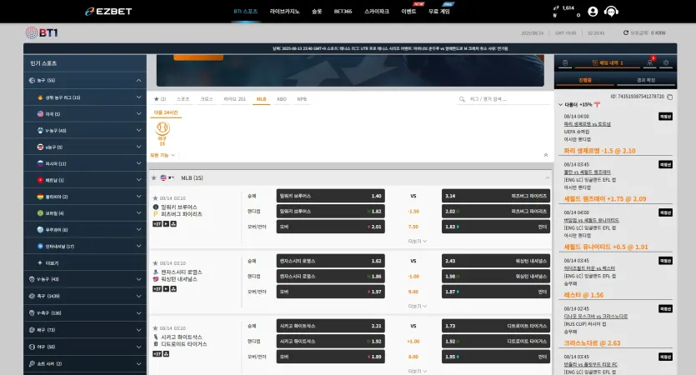Open the user account profile icon
Image resolution: width=696 pixels, height=375 pixels.
pos(593,12)
